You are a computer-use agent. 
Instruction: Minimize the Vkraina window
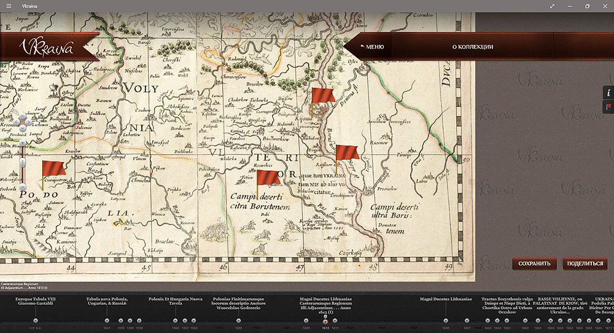click(570, 6)
